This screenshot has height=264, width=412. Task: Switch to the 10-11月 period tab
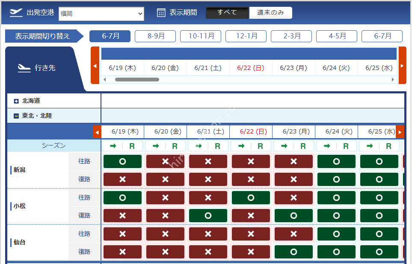(x=201, y=36)
